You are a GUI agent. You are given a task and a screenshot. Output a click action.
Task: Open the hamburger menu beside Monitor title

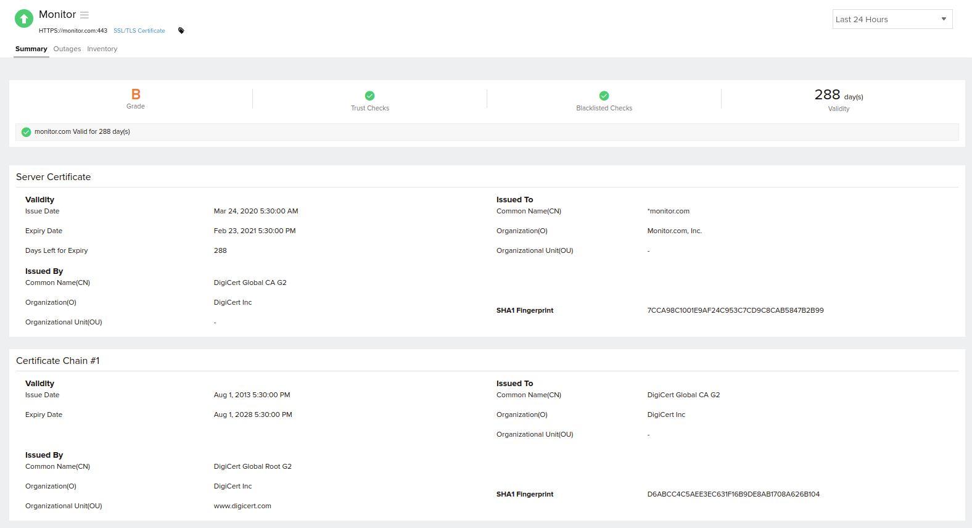click(x=84, y=15)
